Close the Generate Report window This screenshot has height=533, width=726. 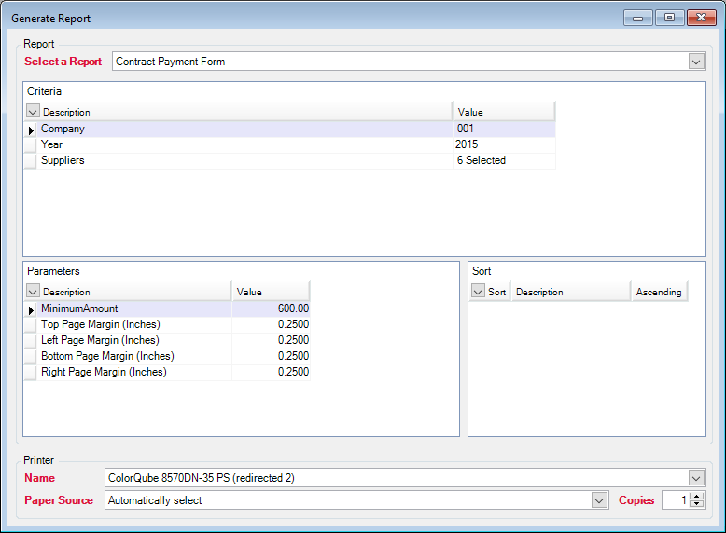tap(702, 18)
